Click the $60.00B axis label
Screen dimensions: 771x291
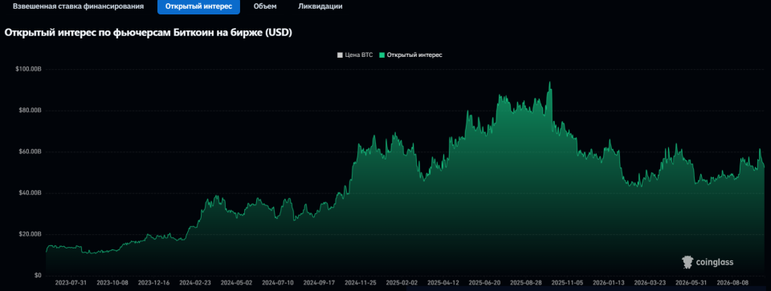point(30,152)
